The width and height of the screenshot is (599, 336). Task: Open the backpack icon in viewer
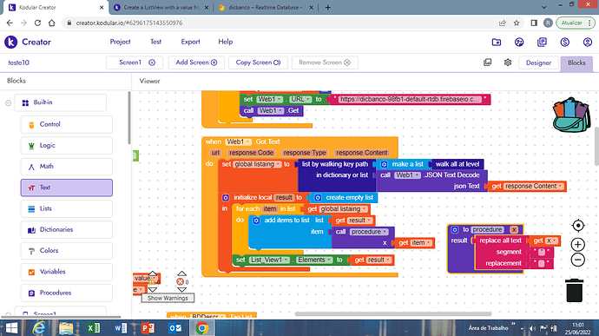coord(571,115)
